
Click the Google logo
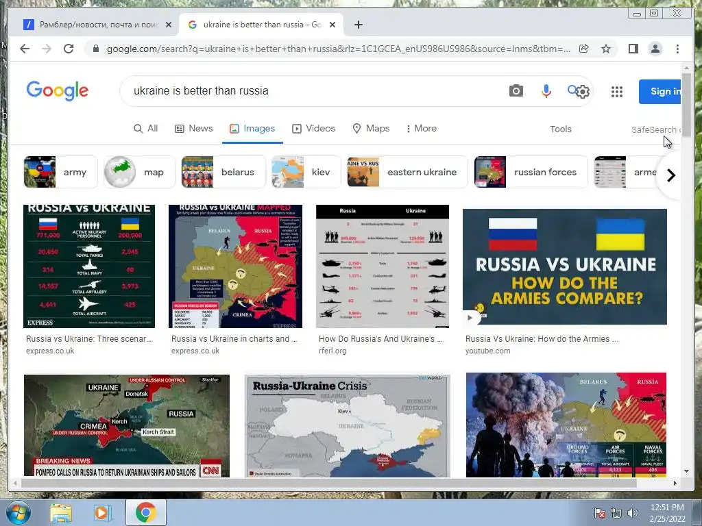click(58, 91)
